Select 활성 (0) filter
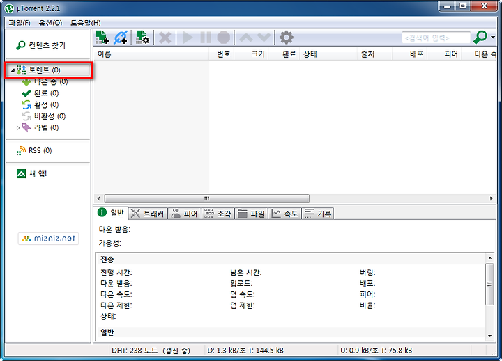502x361 pixels. [x=40, y=104]
